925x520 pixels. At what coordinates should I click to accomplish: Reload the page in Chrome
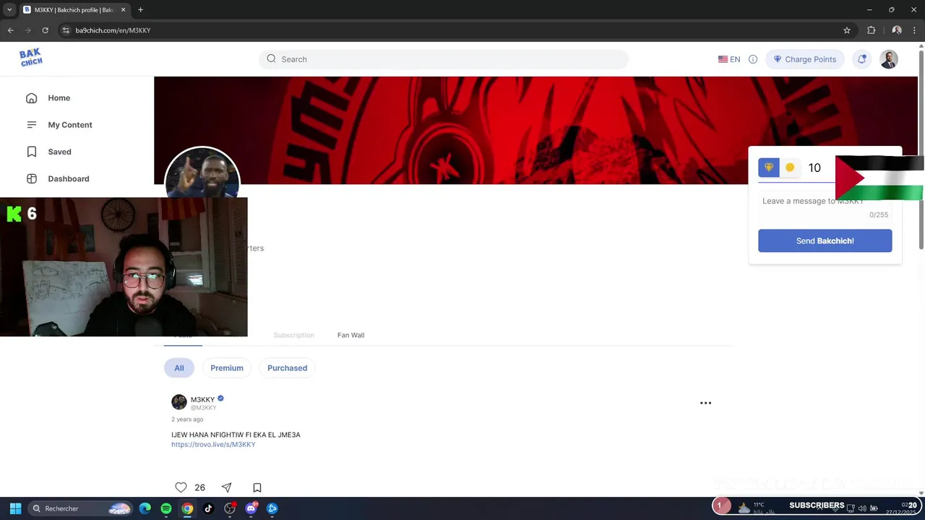[x=45, y=30]
